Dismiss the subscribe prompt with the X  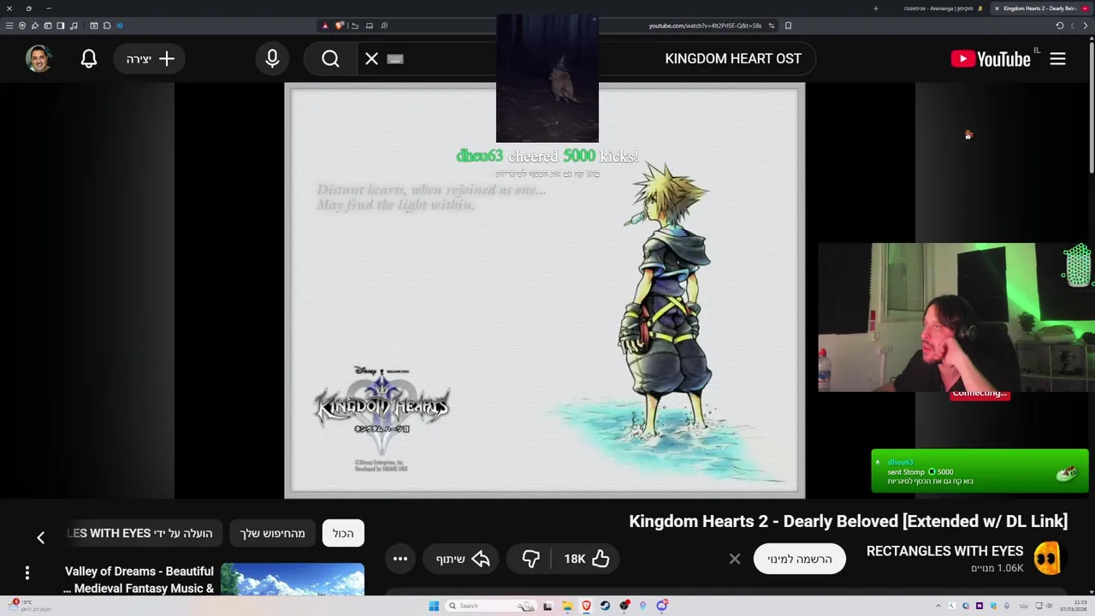(735, 559)
